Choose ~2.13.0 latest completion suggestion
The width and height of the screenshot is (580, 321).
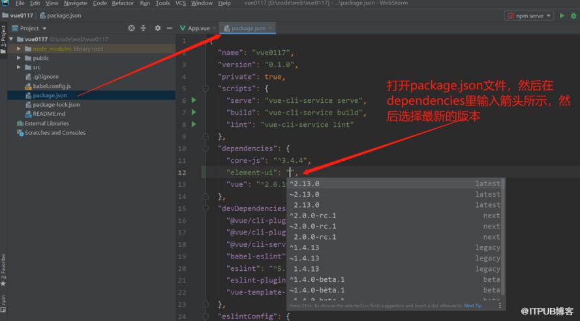(394, 194)
